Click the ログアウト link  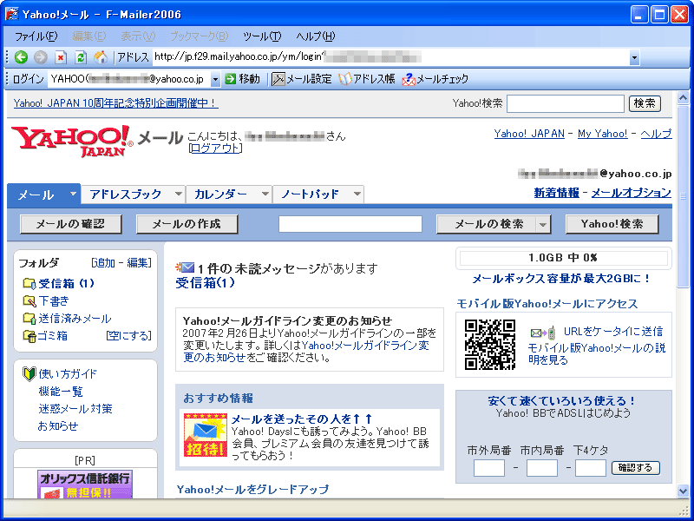pyautogui.click(x=215, y=148)
